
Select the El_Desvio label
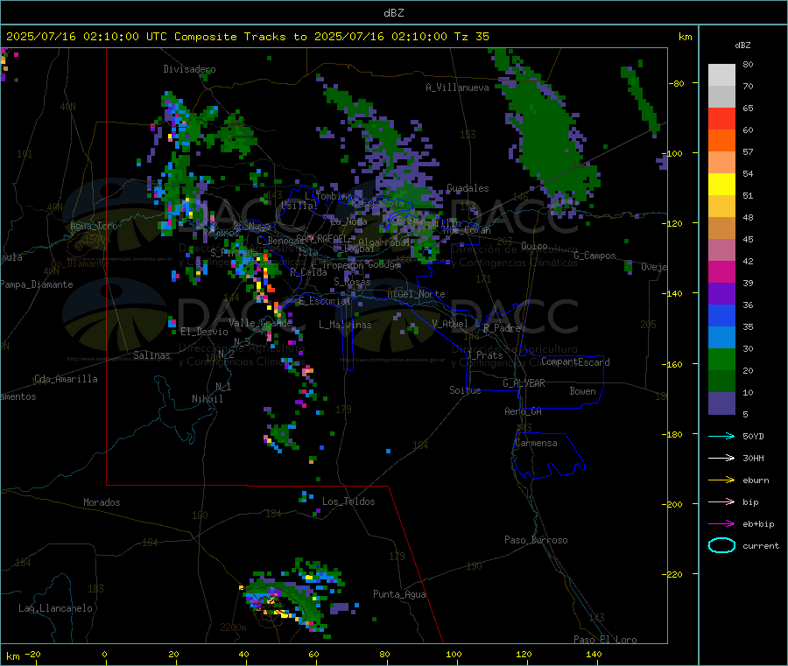(204, 332)
